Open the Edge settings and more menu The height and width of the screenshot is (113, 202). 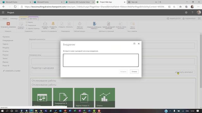pyautogui.click(x=198, y=7)
